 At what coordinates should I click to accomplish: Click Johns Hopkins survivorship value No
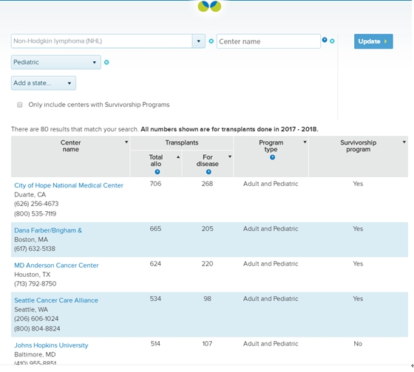[358, 344]
